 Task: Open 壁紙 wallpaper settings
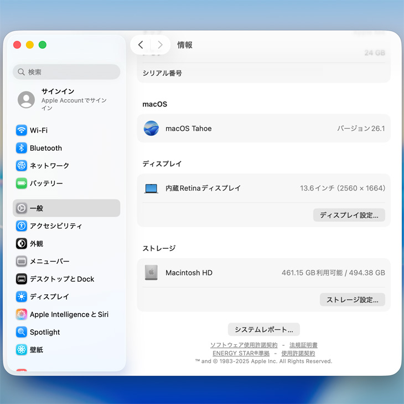point(36,350)
